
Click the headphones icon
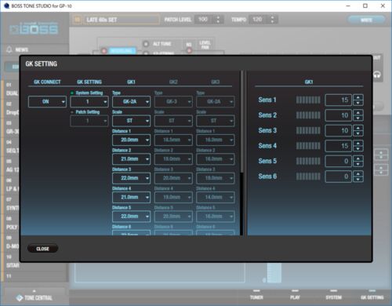pyautogui.click(x=377, y=75)
